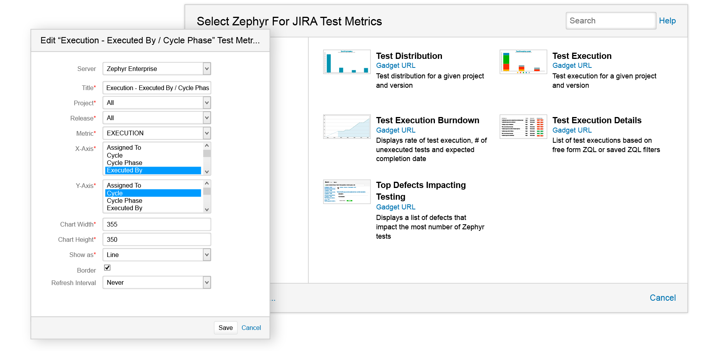The image size is (719, 351).
Task: Open Gadget URL under Test Execution
Action: click(572, 66)
